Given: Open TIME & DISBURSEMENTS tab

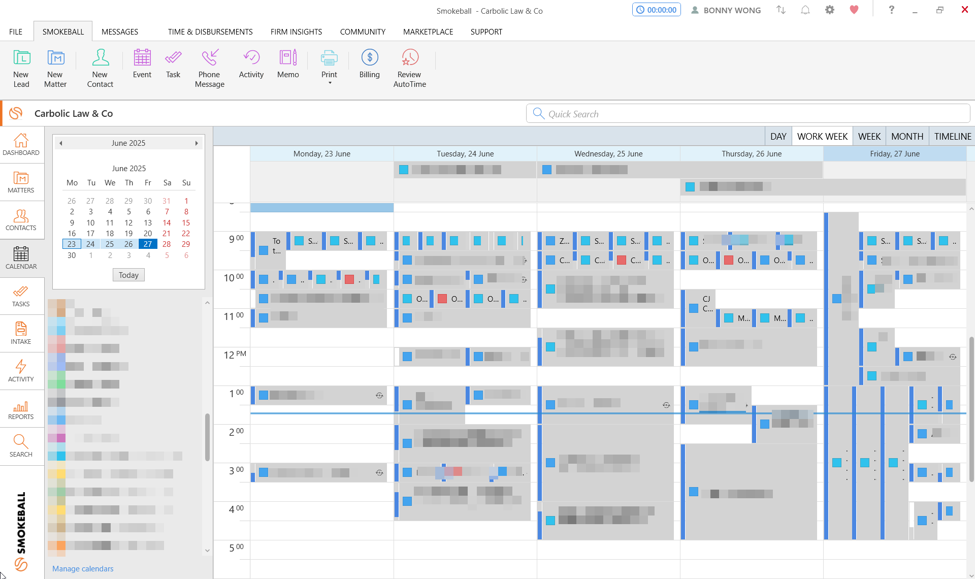Looking at the screenshot, I should pyautogui.click(x=210, y=31).
